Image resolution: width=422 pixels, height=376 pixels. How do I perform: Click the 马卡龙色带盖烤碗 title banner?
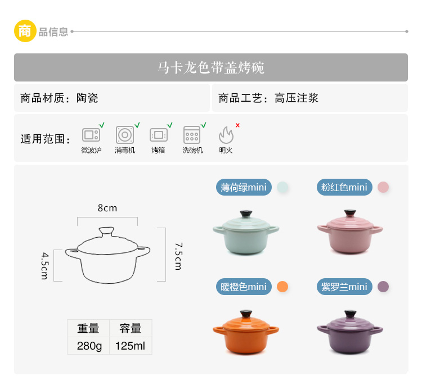[x=211, y=67]
